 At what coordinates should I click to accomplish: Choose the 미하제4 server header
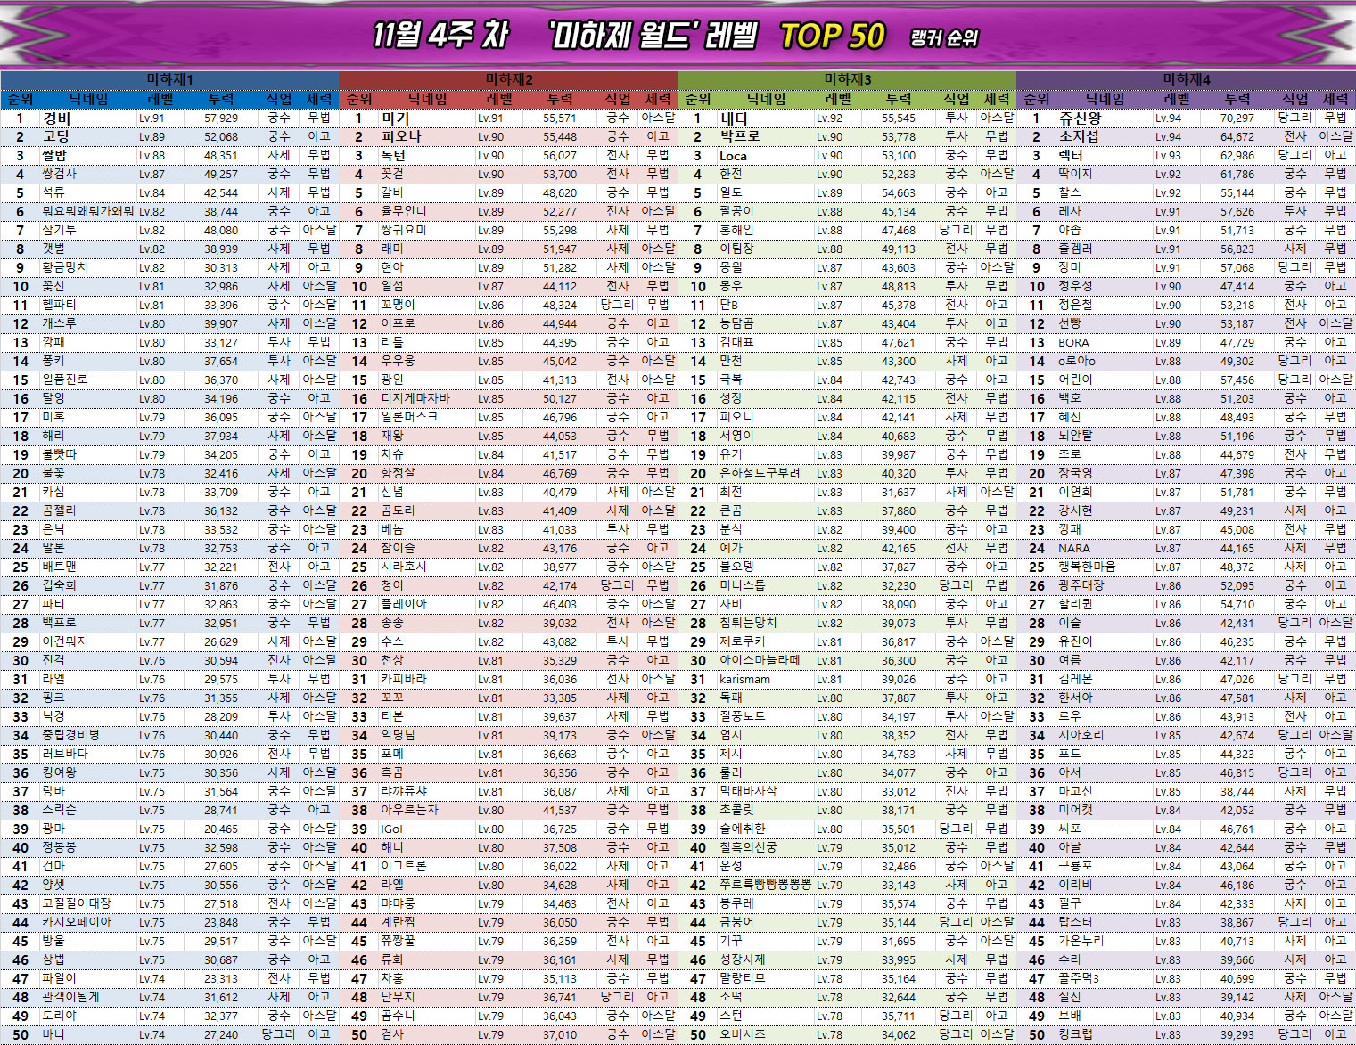1186,79
